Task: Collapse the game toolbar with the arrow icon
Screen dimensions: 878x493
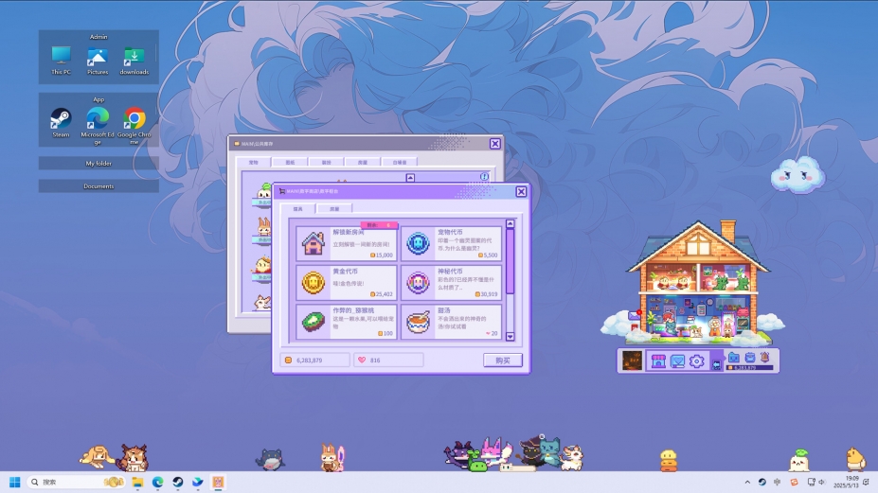Action: [716, 363]
